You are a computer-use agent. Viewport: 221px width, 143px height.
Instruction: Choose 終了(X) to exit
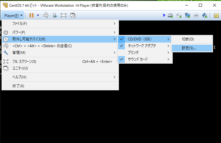60,86
